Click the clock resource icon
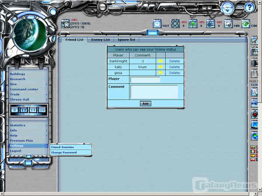The width and height of the screenshot is (262, 196). (x=157, y=24)
